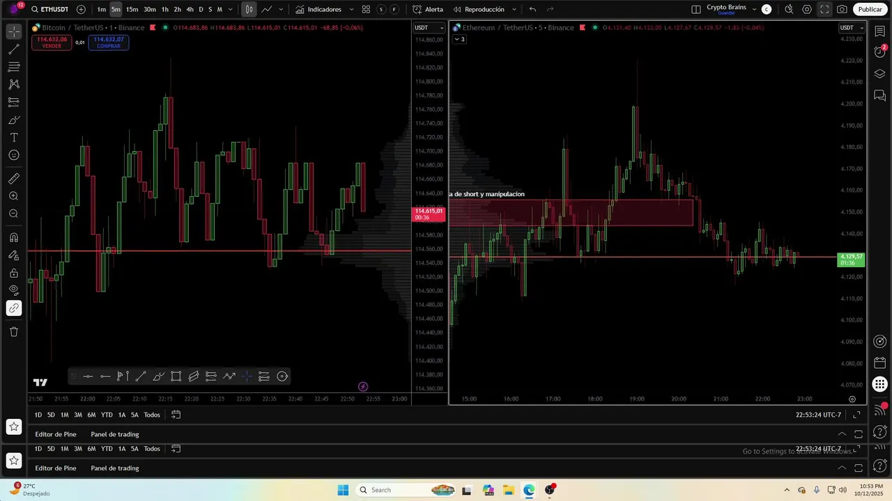Toggle the drawing sync link icon

click(x=14, y=308)
